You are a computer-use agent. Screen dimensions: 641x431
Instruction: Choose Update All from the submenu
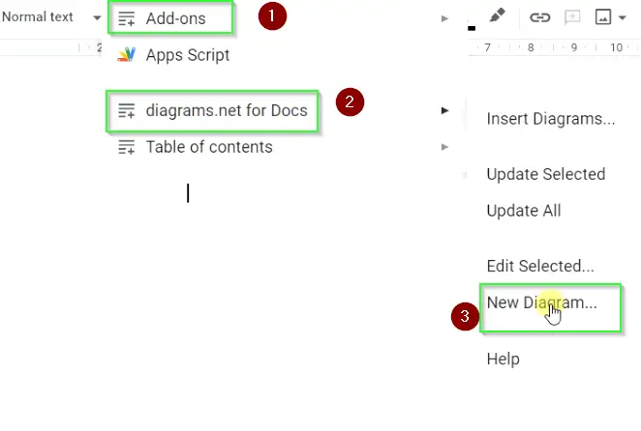point(524,211)
